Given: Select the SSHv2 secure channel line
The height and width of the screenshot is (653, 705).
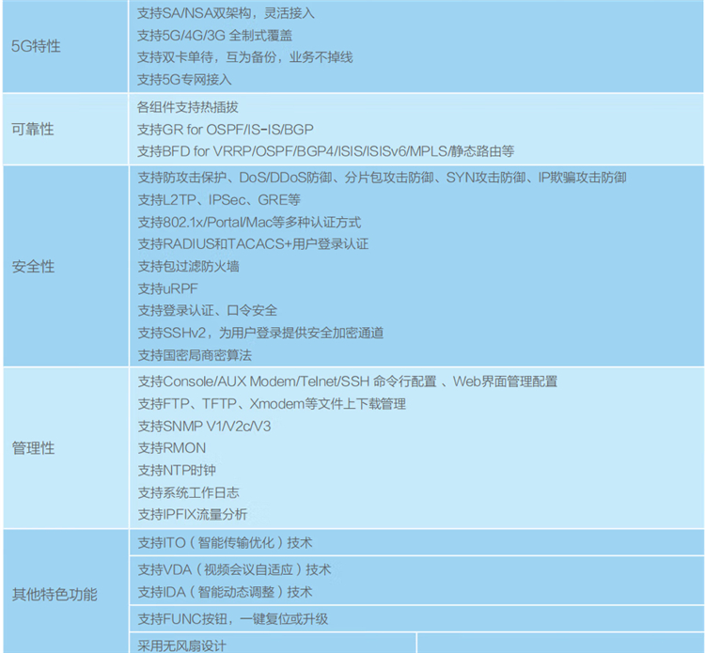Looking at the screenshot, I should (260, 333).
